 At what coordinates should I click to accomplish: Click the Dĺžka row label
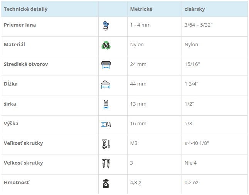click(11, 84)
